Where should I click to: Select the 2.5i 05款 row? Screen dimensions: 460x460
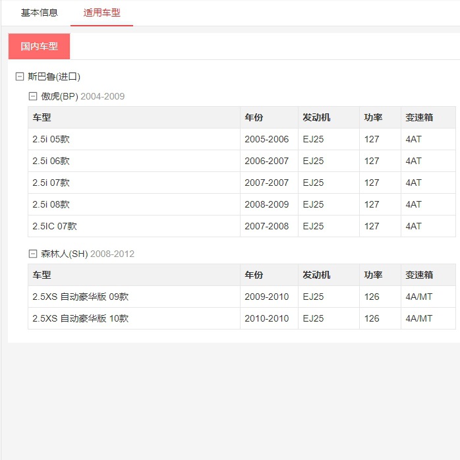point(242,139)
